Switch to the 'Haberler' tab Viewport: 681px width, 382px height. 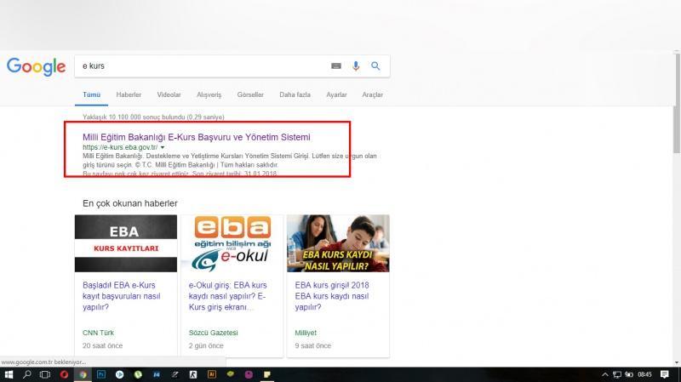pos(129,94)
